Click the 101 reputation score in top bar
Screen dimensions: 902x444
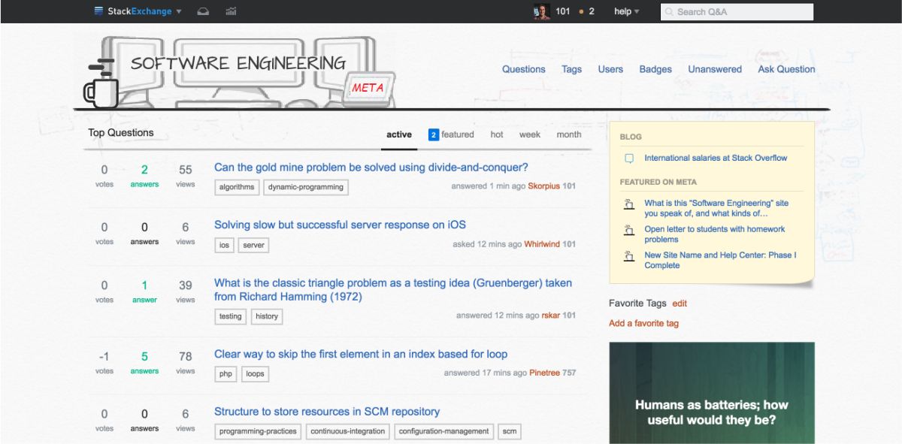563,11
